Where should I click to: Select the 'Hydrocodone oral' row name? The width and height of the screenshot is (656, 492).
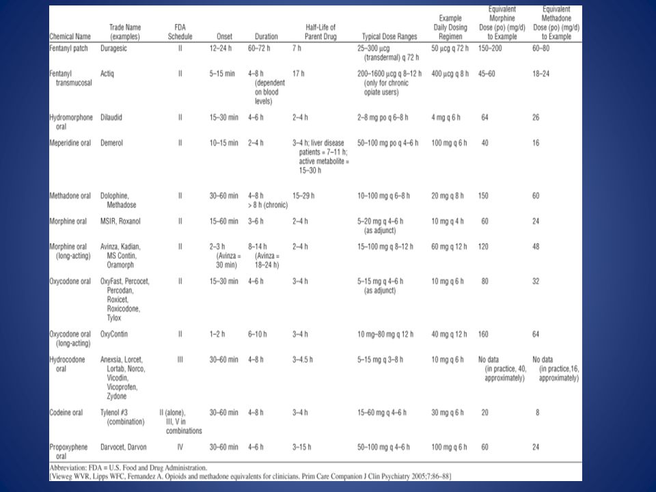67,364
